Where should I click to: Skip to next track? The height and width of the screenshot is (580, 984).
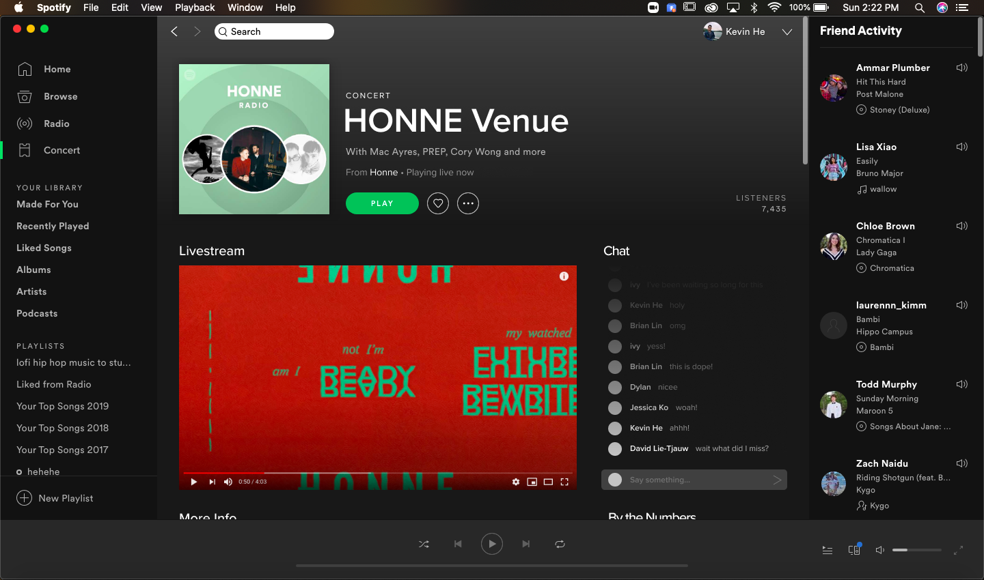coord(526,544)
